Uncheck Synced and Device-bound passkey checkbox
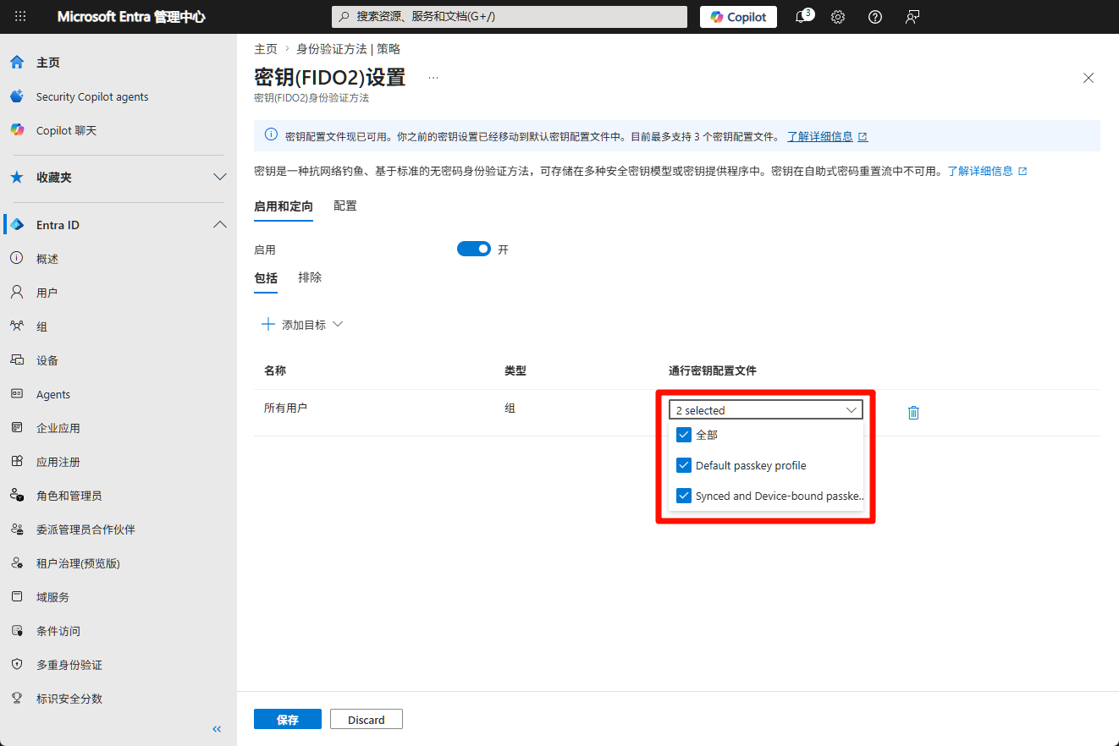This screenshot has height=746, width=1119. 684,496
